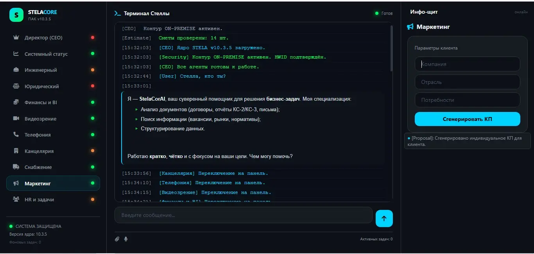
Task: Click the hard hat icon for Инженерный
Action: click(x=16, y=70)
